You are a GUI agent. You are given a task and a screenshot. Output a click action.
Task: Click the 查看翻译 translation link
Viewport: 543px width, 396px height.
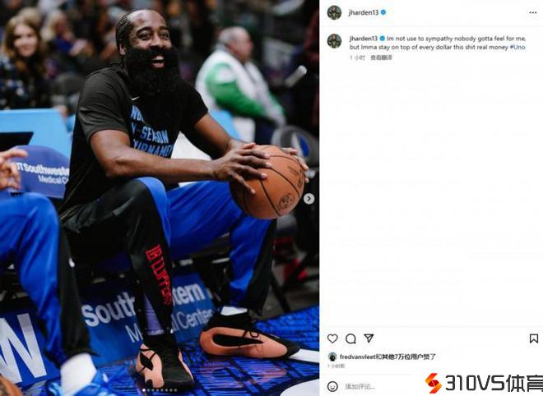[x=381, y=58]
